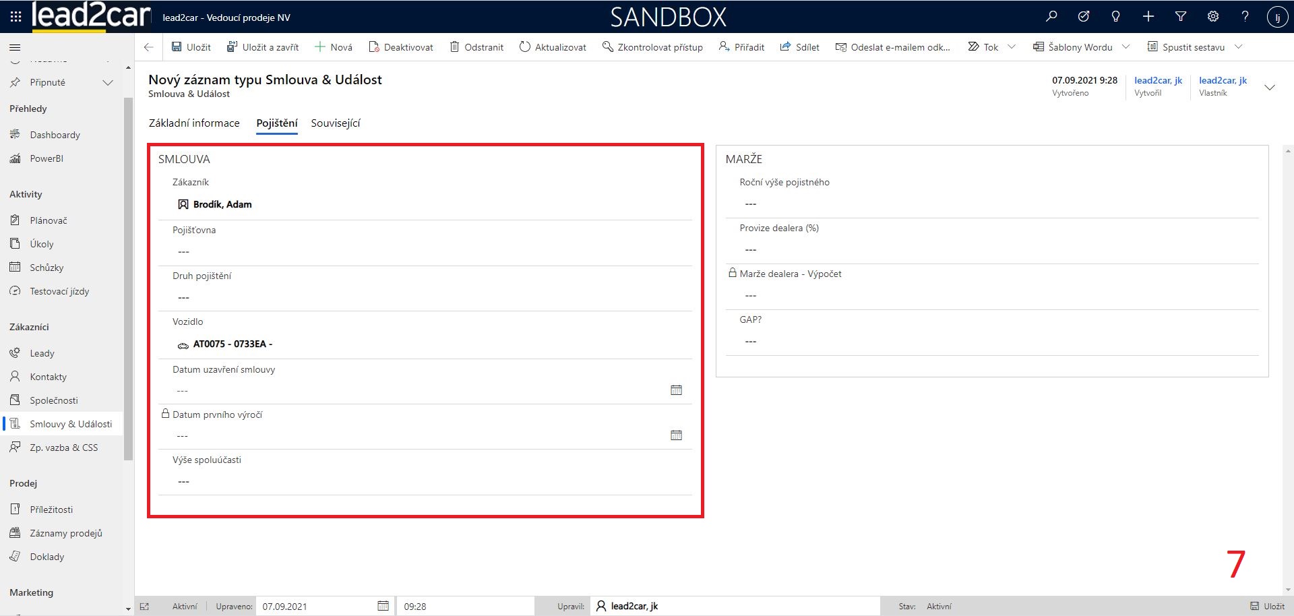
Task: Expand the Připnuté section chevron
Action: 107,82
